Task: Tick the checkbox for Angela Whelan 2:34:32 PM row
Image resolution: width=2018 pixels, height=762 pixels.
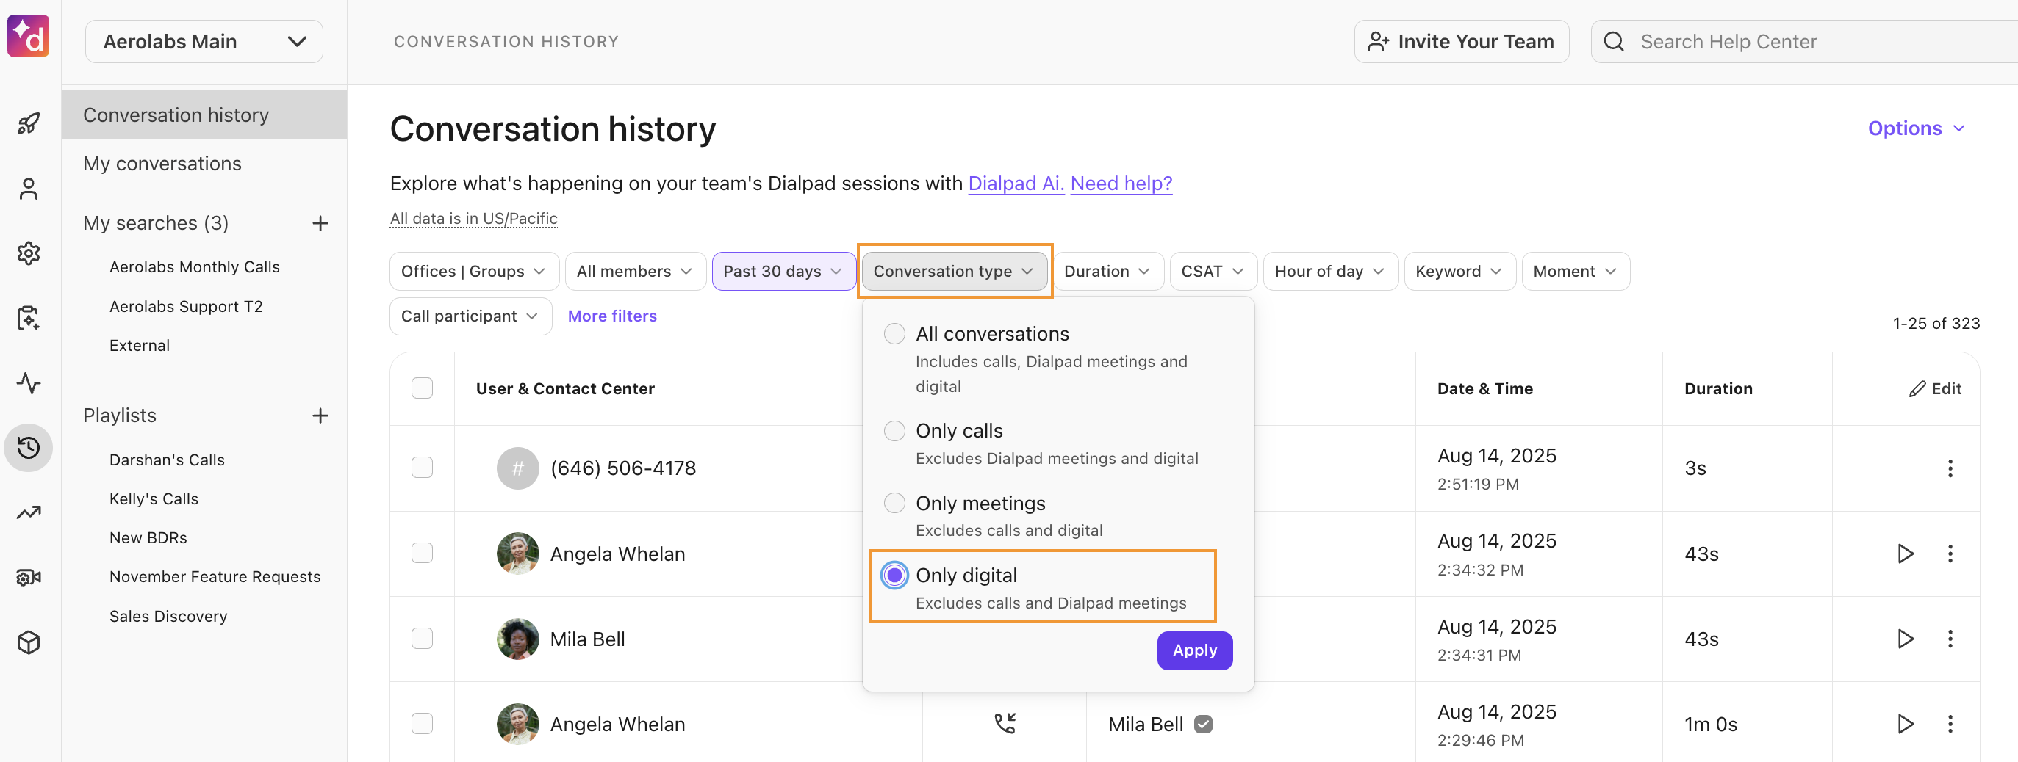Action: pyautogui.click(x=423, y=553)
